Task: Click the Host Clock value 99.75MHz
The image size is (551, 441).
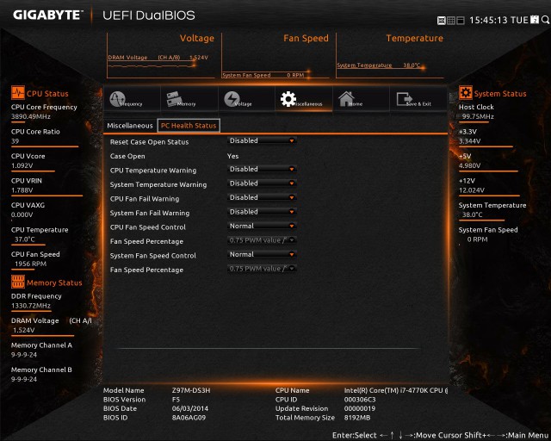Action: [x=478, y=117]
